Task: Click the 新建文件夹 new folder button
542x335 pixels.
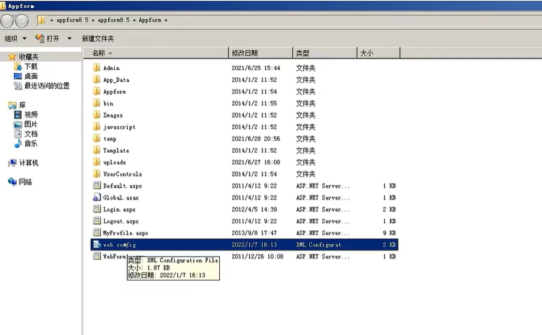Action: 98,39
